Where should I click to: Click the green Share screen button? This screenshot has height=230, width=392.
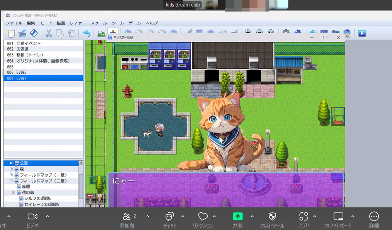click(x=238, y=216)
